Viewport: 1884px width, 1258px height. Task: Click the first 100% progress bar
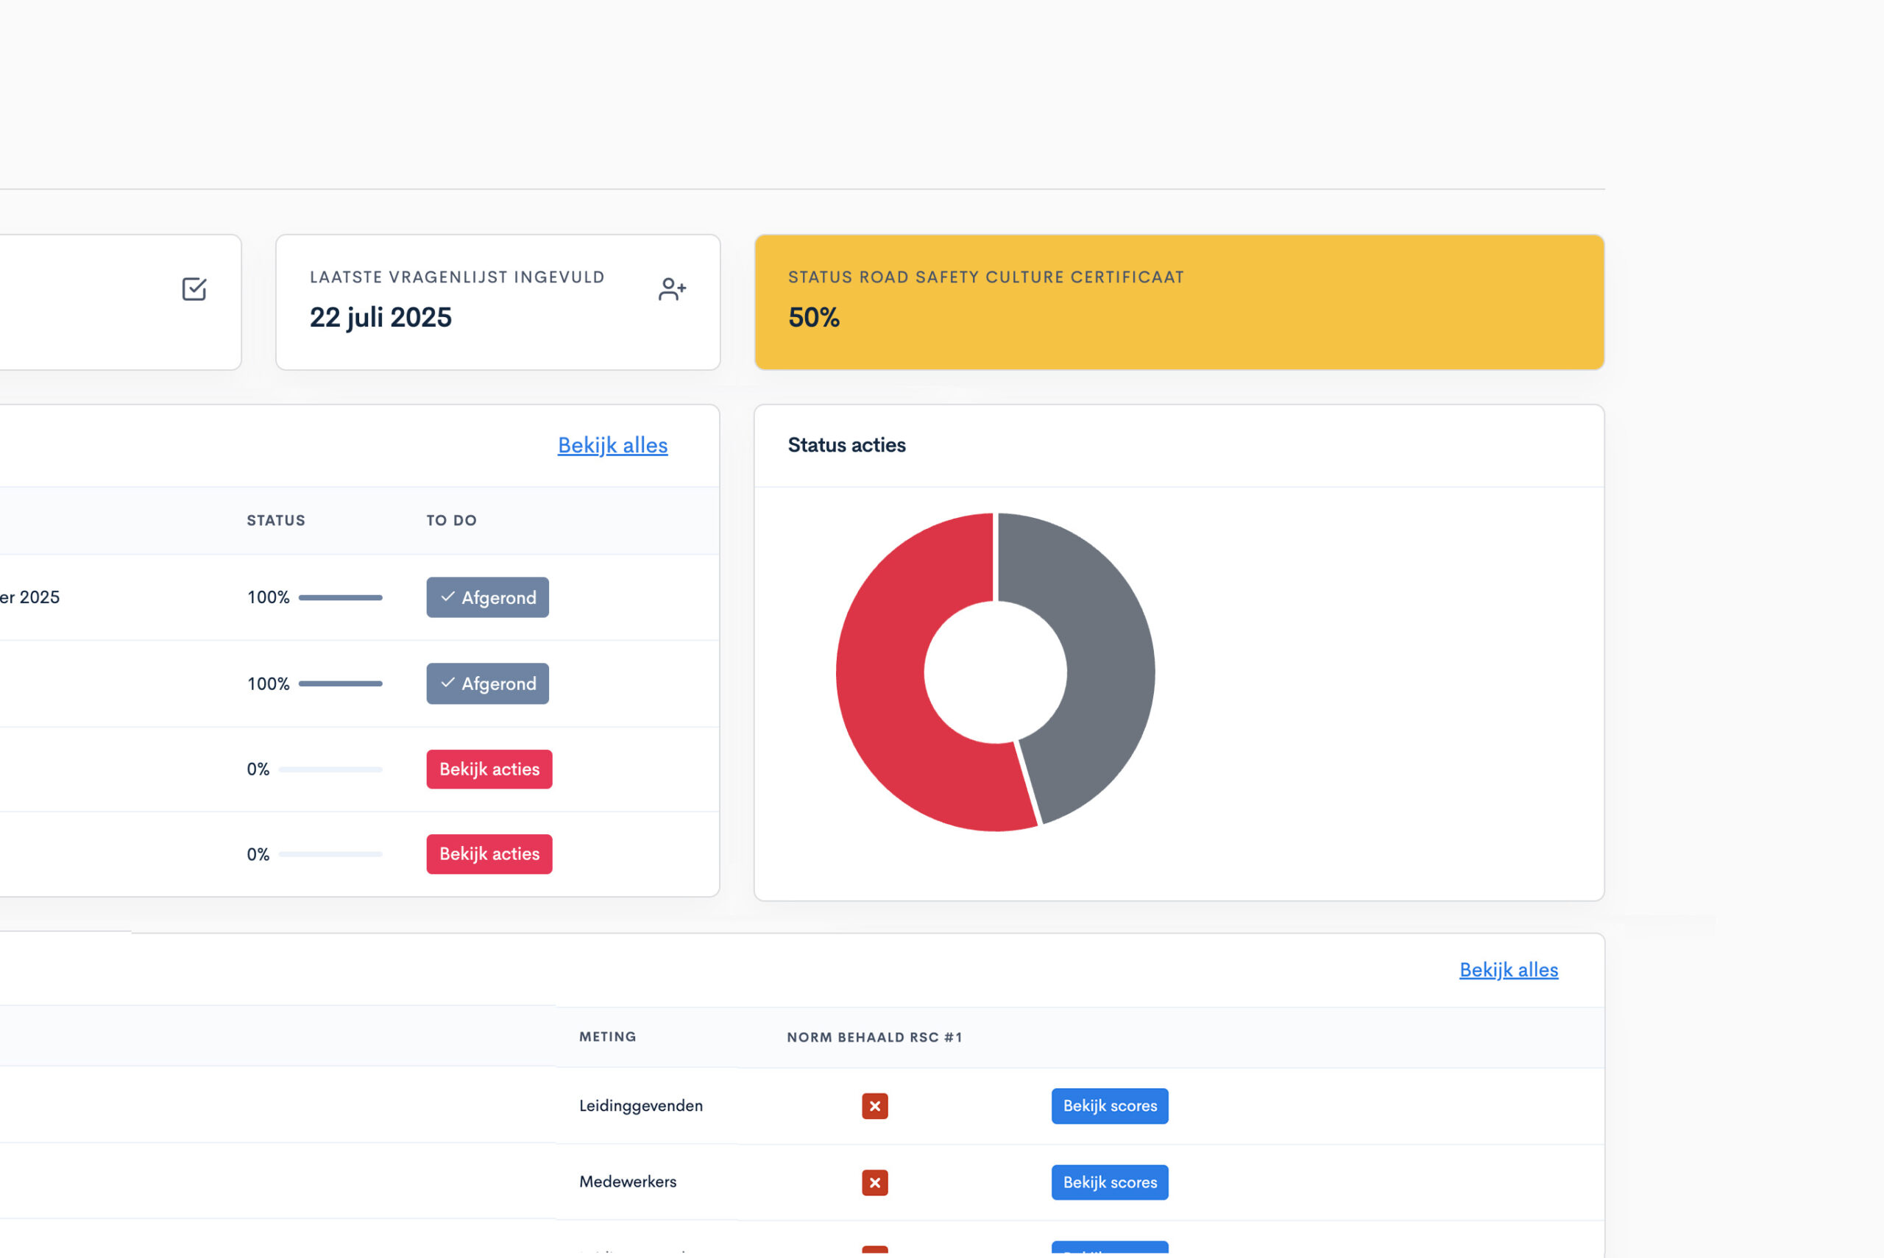[x=340, y=597]
